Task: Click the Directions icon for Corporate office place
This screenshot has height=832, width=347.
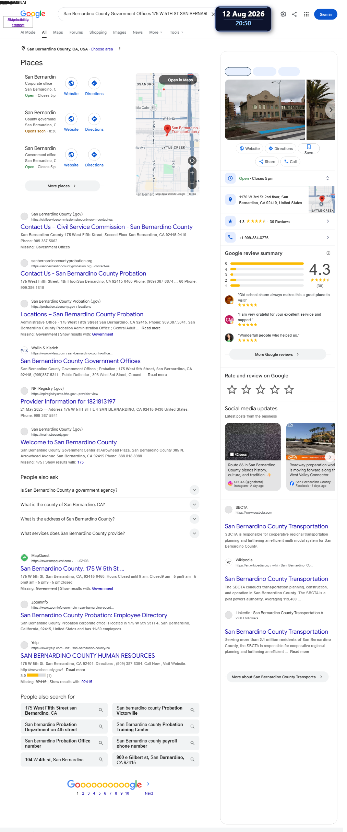Action: pos(94,83)
